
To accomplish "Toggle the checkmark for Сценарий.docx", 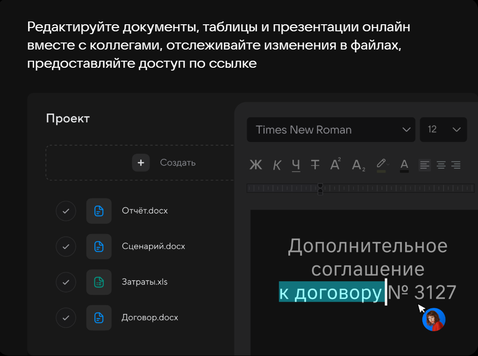I will pyautogui.click(x=66, y=247).
